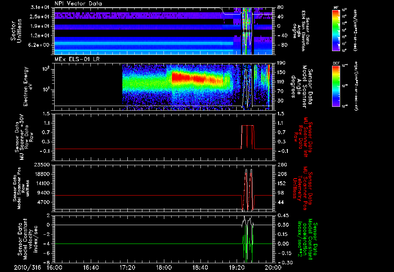Click the '152' telemetry tick label

[x=282, y=183]
